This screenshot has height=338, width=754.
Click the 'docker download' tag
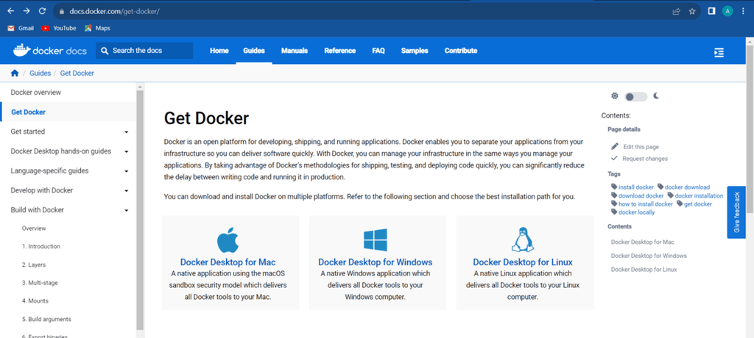(687, 187)
